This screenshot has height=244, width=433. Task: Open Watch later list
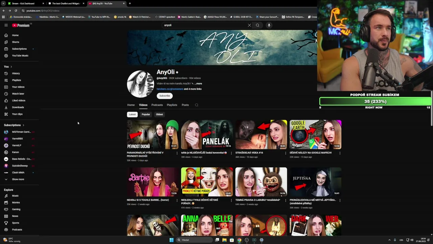pos(18,94)
